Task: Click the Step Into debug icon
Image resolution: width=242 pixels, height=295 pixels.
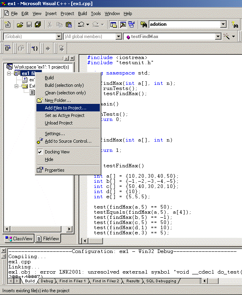Action: point(8,48)
